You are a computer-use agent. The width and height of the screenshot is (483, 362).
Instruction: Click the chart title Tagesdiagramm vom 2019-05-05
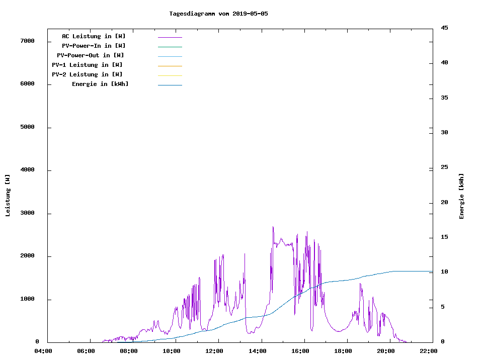[x=218, y=14]
